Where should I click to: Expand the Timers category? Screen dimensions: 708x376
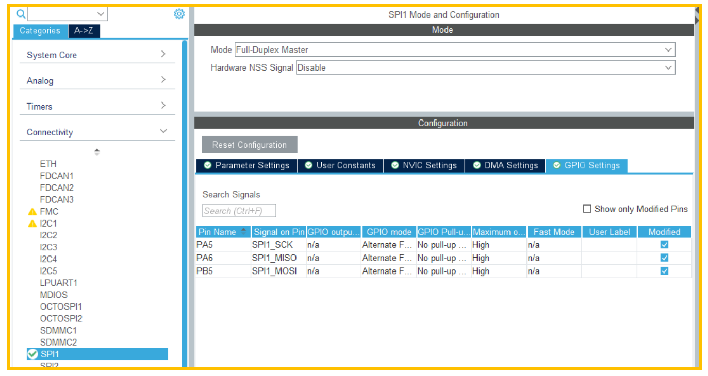click(x=97, y=106)
